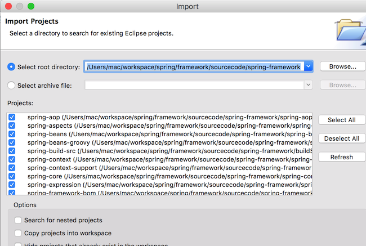This screenshot has width=366, height=246.
Task: Refresh the projects list
Action: click(x=342, y=157)
